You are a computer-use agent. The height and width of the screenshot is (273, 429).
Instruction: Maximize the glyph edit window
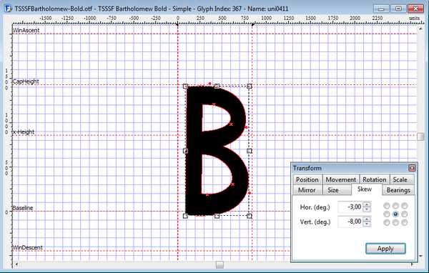coord(398,9)
